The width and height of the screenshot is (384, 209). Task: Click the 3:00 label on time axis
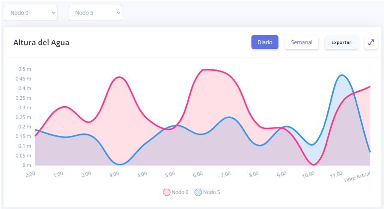[114, 174]
